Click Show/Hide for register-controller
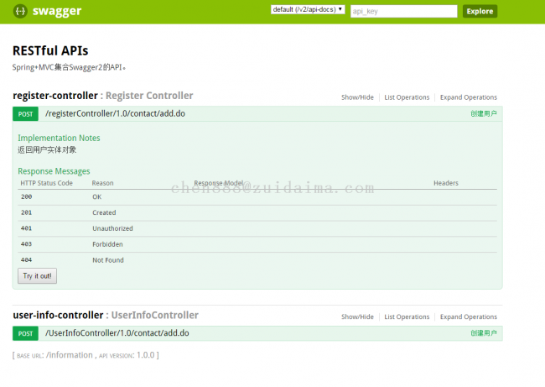 pos(357,97)
